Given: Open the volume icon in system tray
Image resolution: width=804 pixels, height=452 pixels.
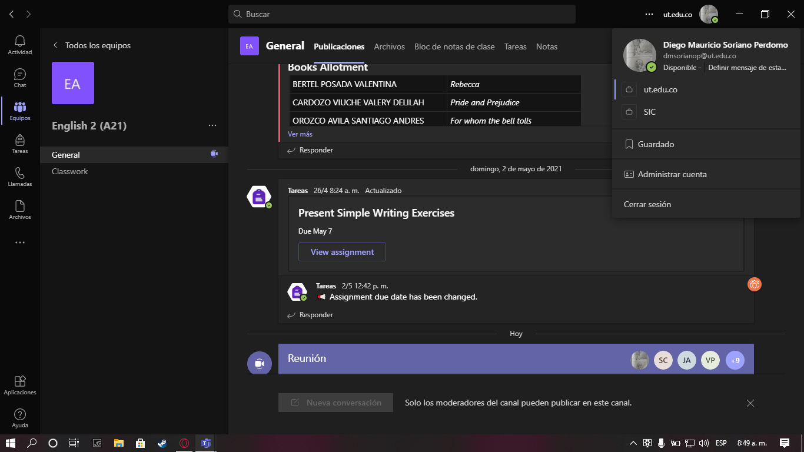Looking at the screenshot, I should (x=704, y=443).
